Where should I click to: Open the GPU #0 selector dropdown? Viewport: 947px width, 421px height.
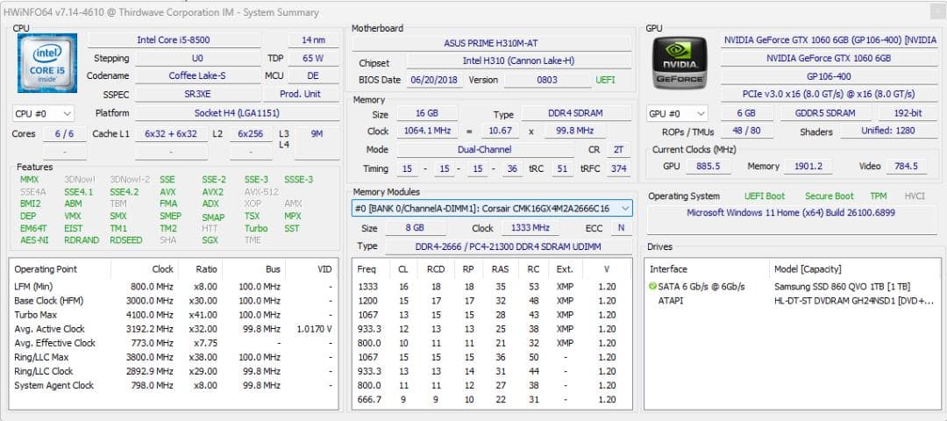coord(677,113)
